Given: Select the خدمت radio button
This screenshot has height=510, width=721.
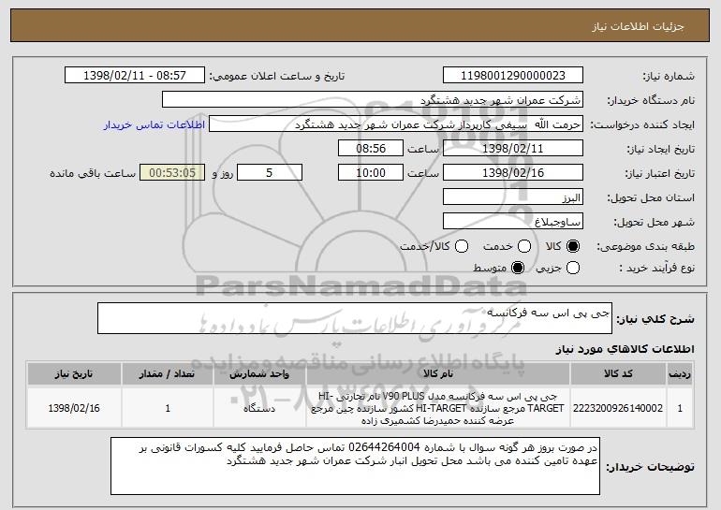Looking at the screenshot, I should coord(524,247).
